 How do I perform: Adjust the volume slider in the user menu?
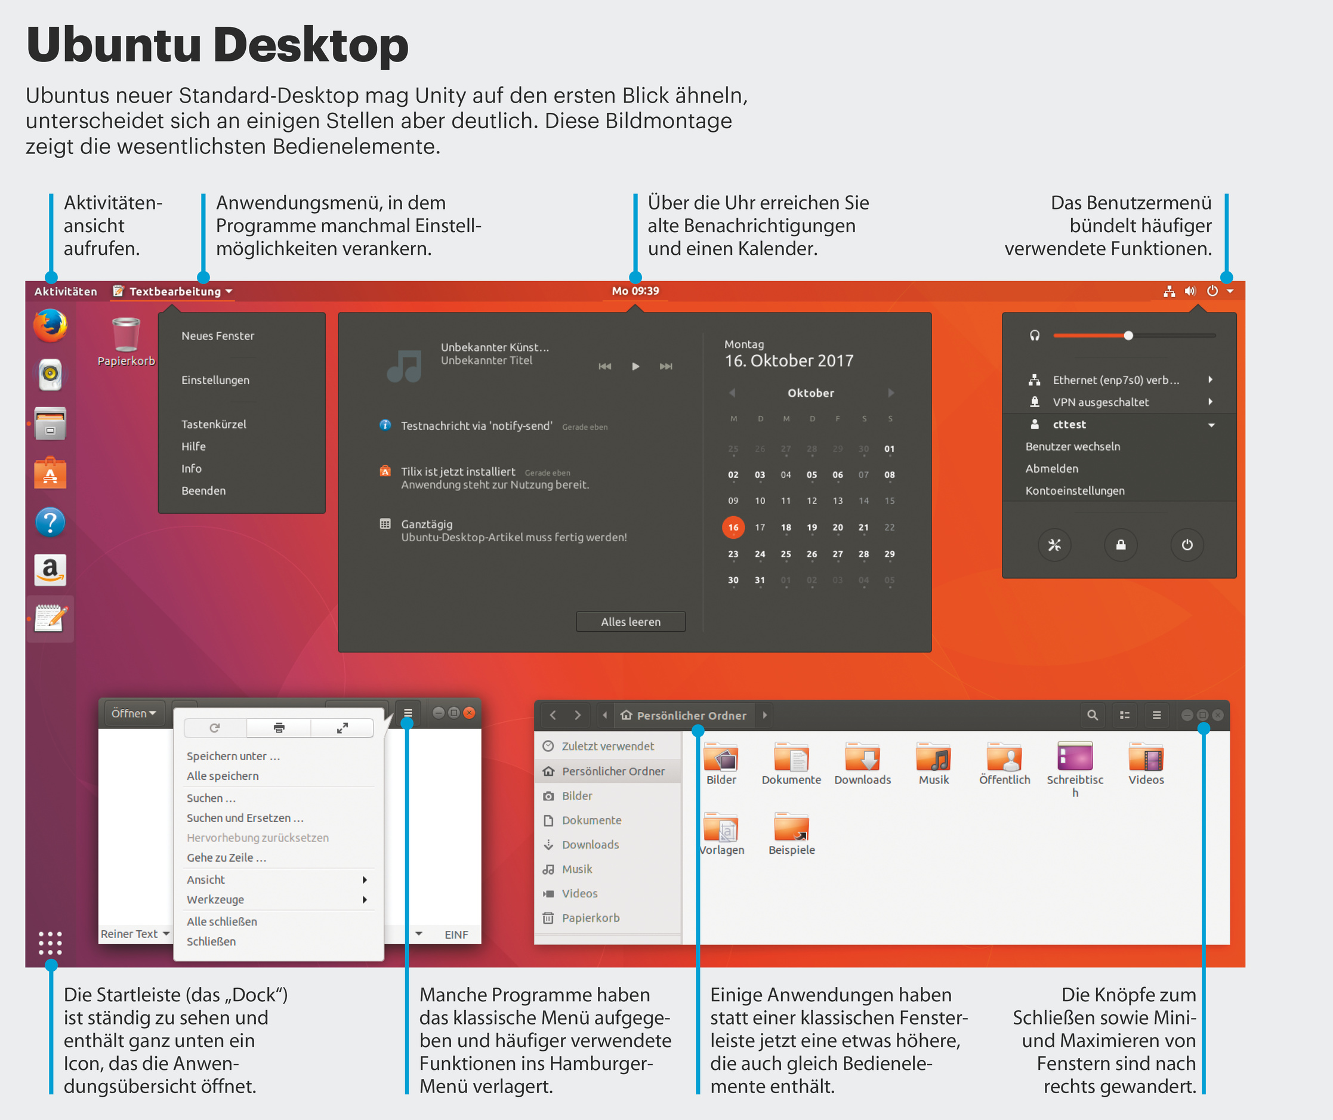coord(1128,335)
